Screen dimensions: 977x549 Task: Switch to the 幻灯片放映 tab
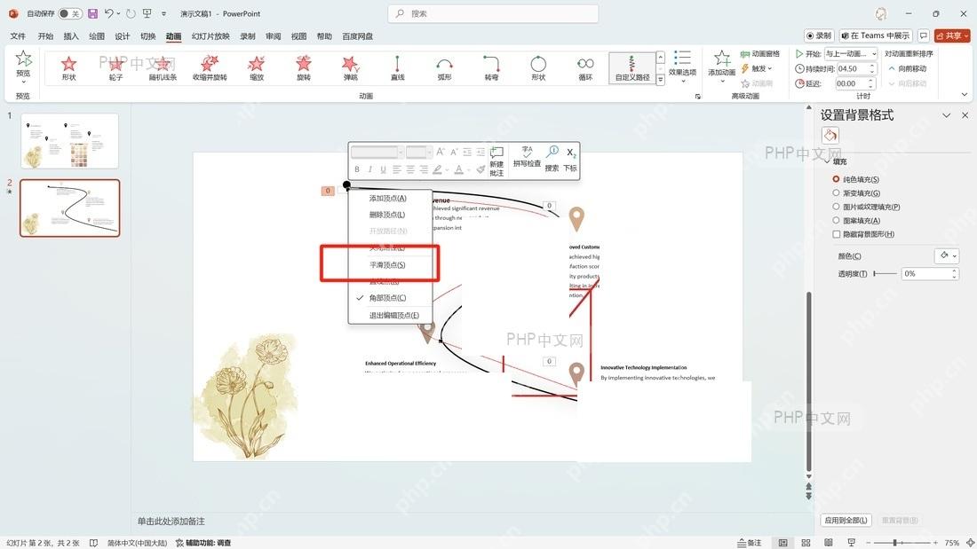[x=210, y=36]
